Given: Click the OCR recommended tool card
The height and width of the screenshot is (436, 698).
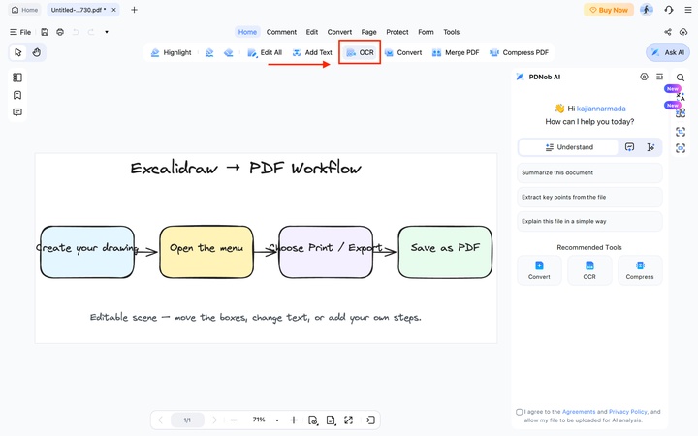Looking at the screenshot, I should [589, 270].
